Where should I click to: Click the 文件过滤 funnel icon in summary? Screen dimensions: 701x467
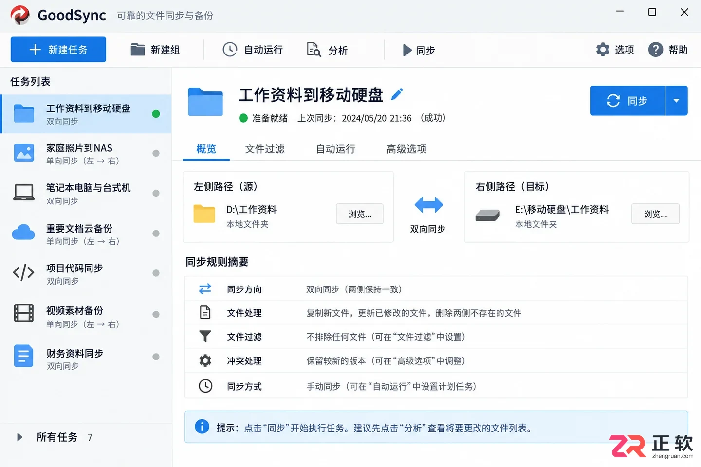click(x=205, y=336)
